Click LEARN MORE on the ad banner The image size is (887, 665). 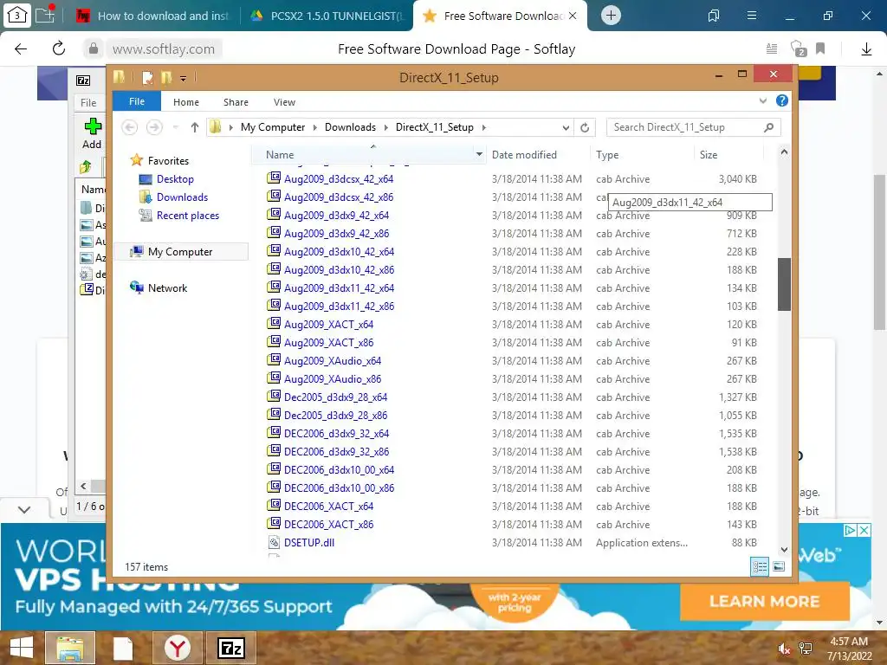(x=764, y=601)
